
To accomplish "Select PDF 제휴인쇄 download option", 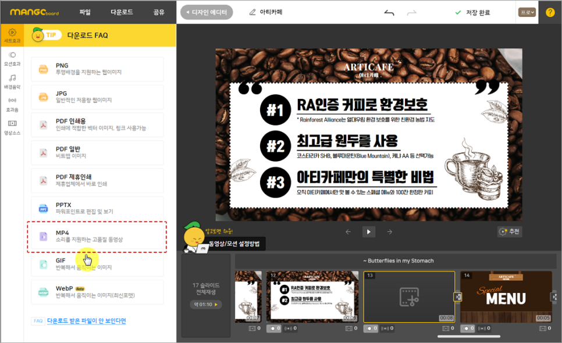I will (x=97, y=181).
